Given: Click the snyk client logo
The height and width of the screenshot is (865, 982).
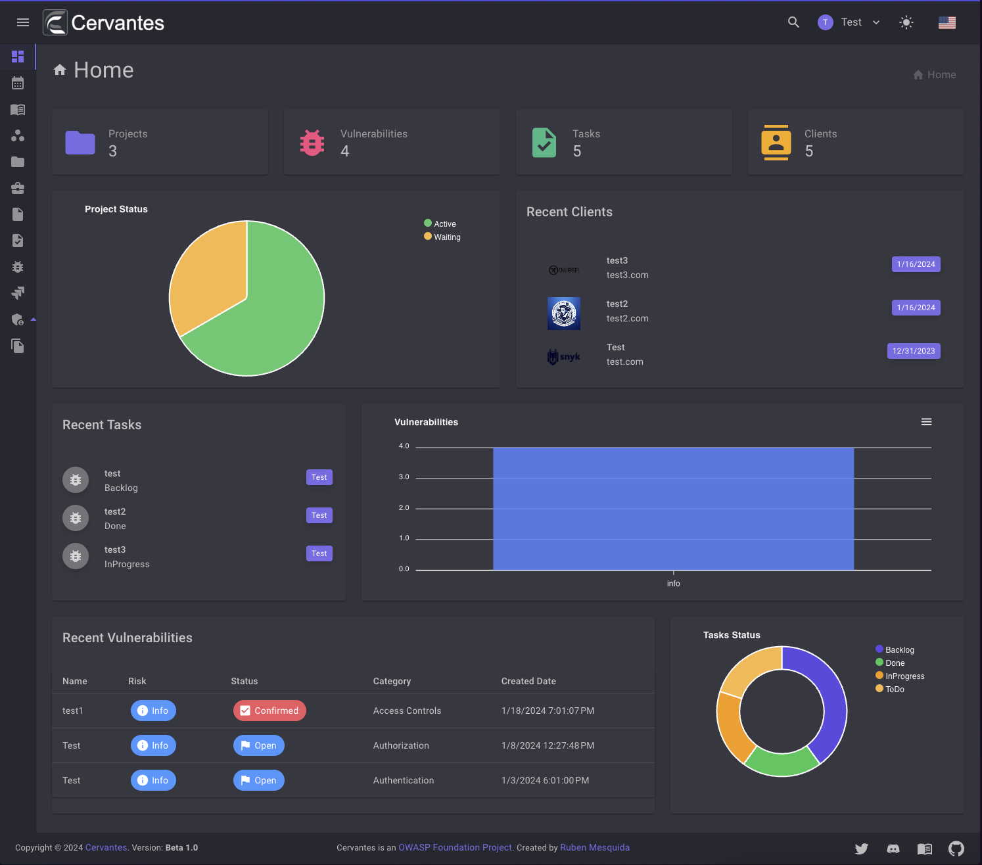Looking at the screenshot, I should [x=564, y=356].
